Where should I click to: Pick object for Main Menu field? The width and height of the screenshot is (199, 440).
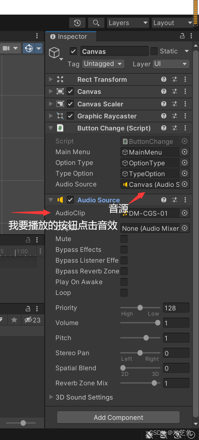pos(184,152)
